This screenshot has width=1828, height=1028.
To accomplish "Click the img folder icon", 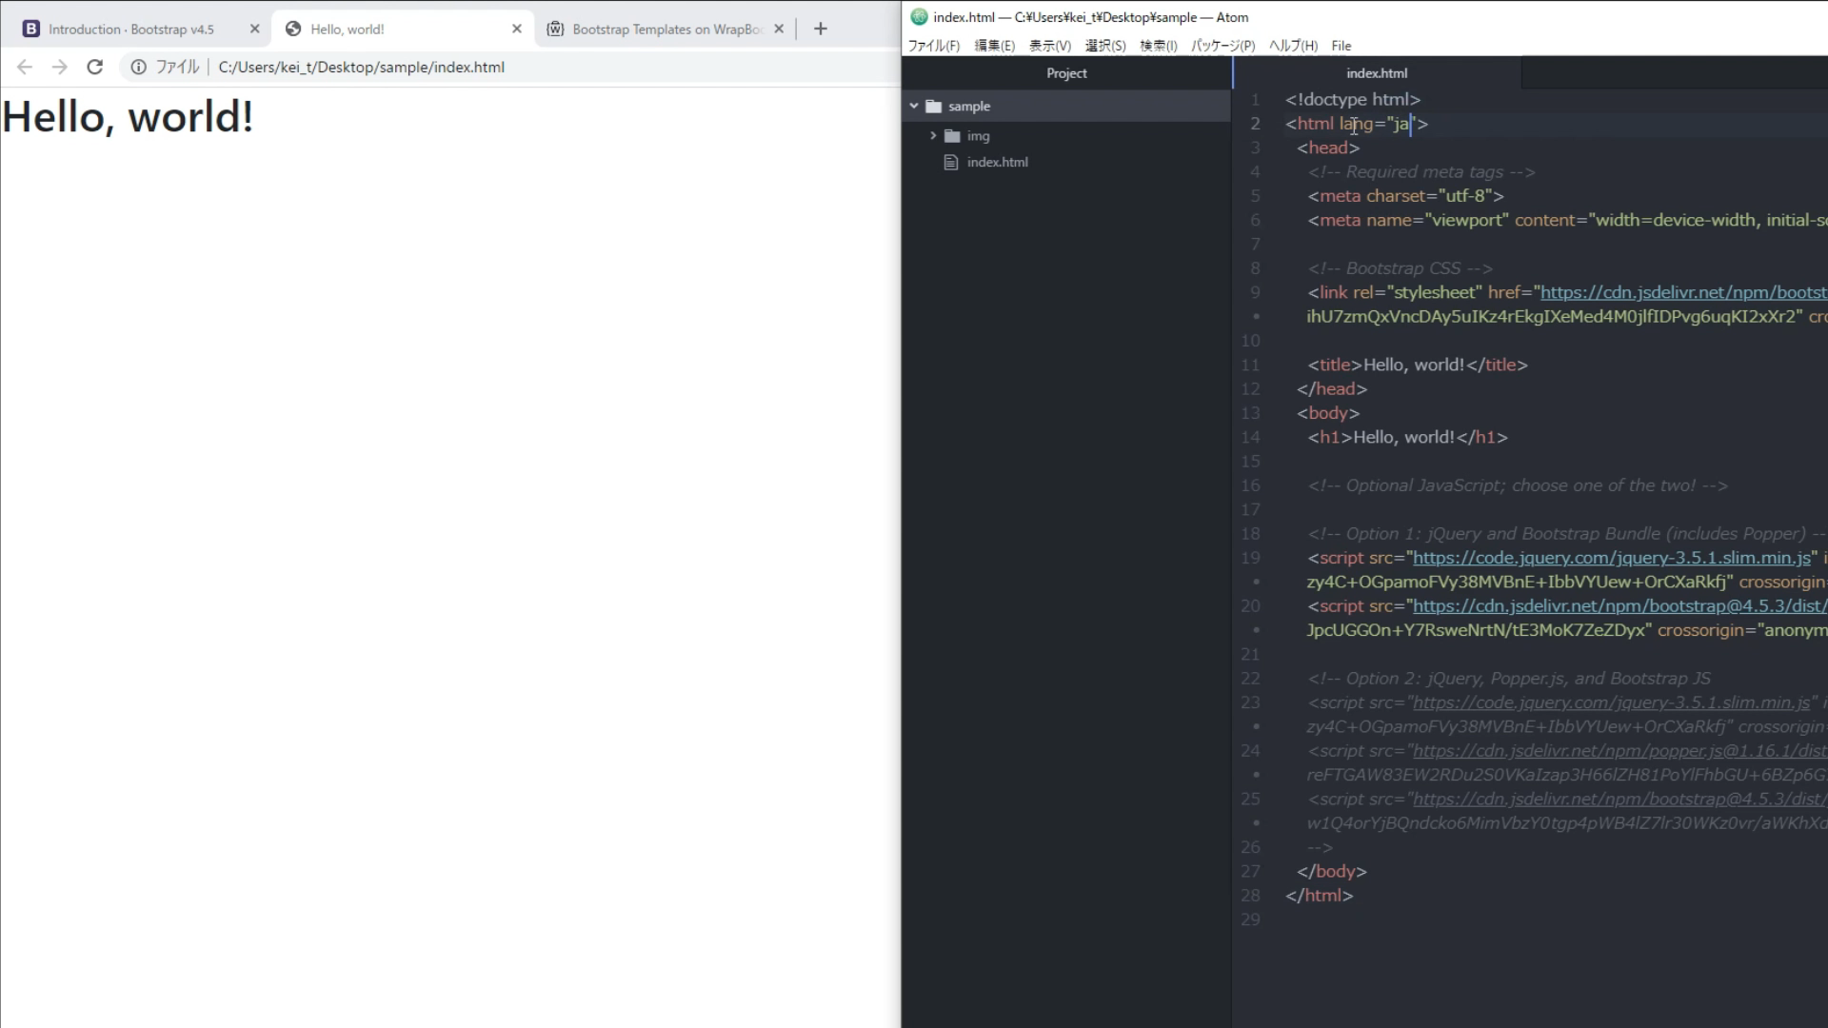I will 953,136.
